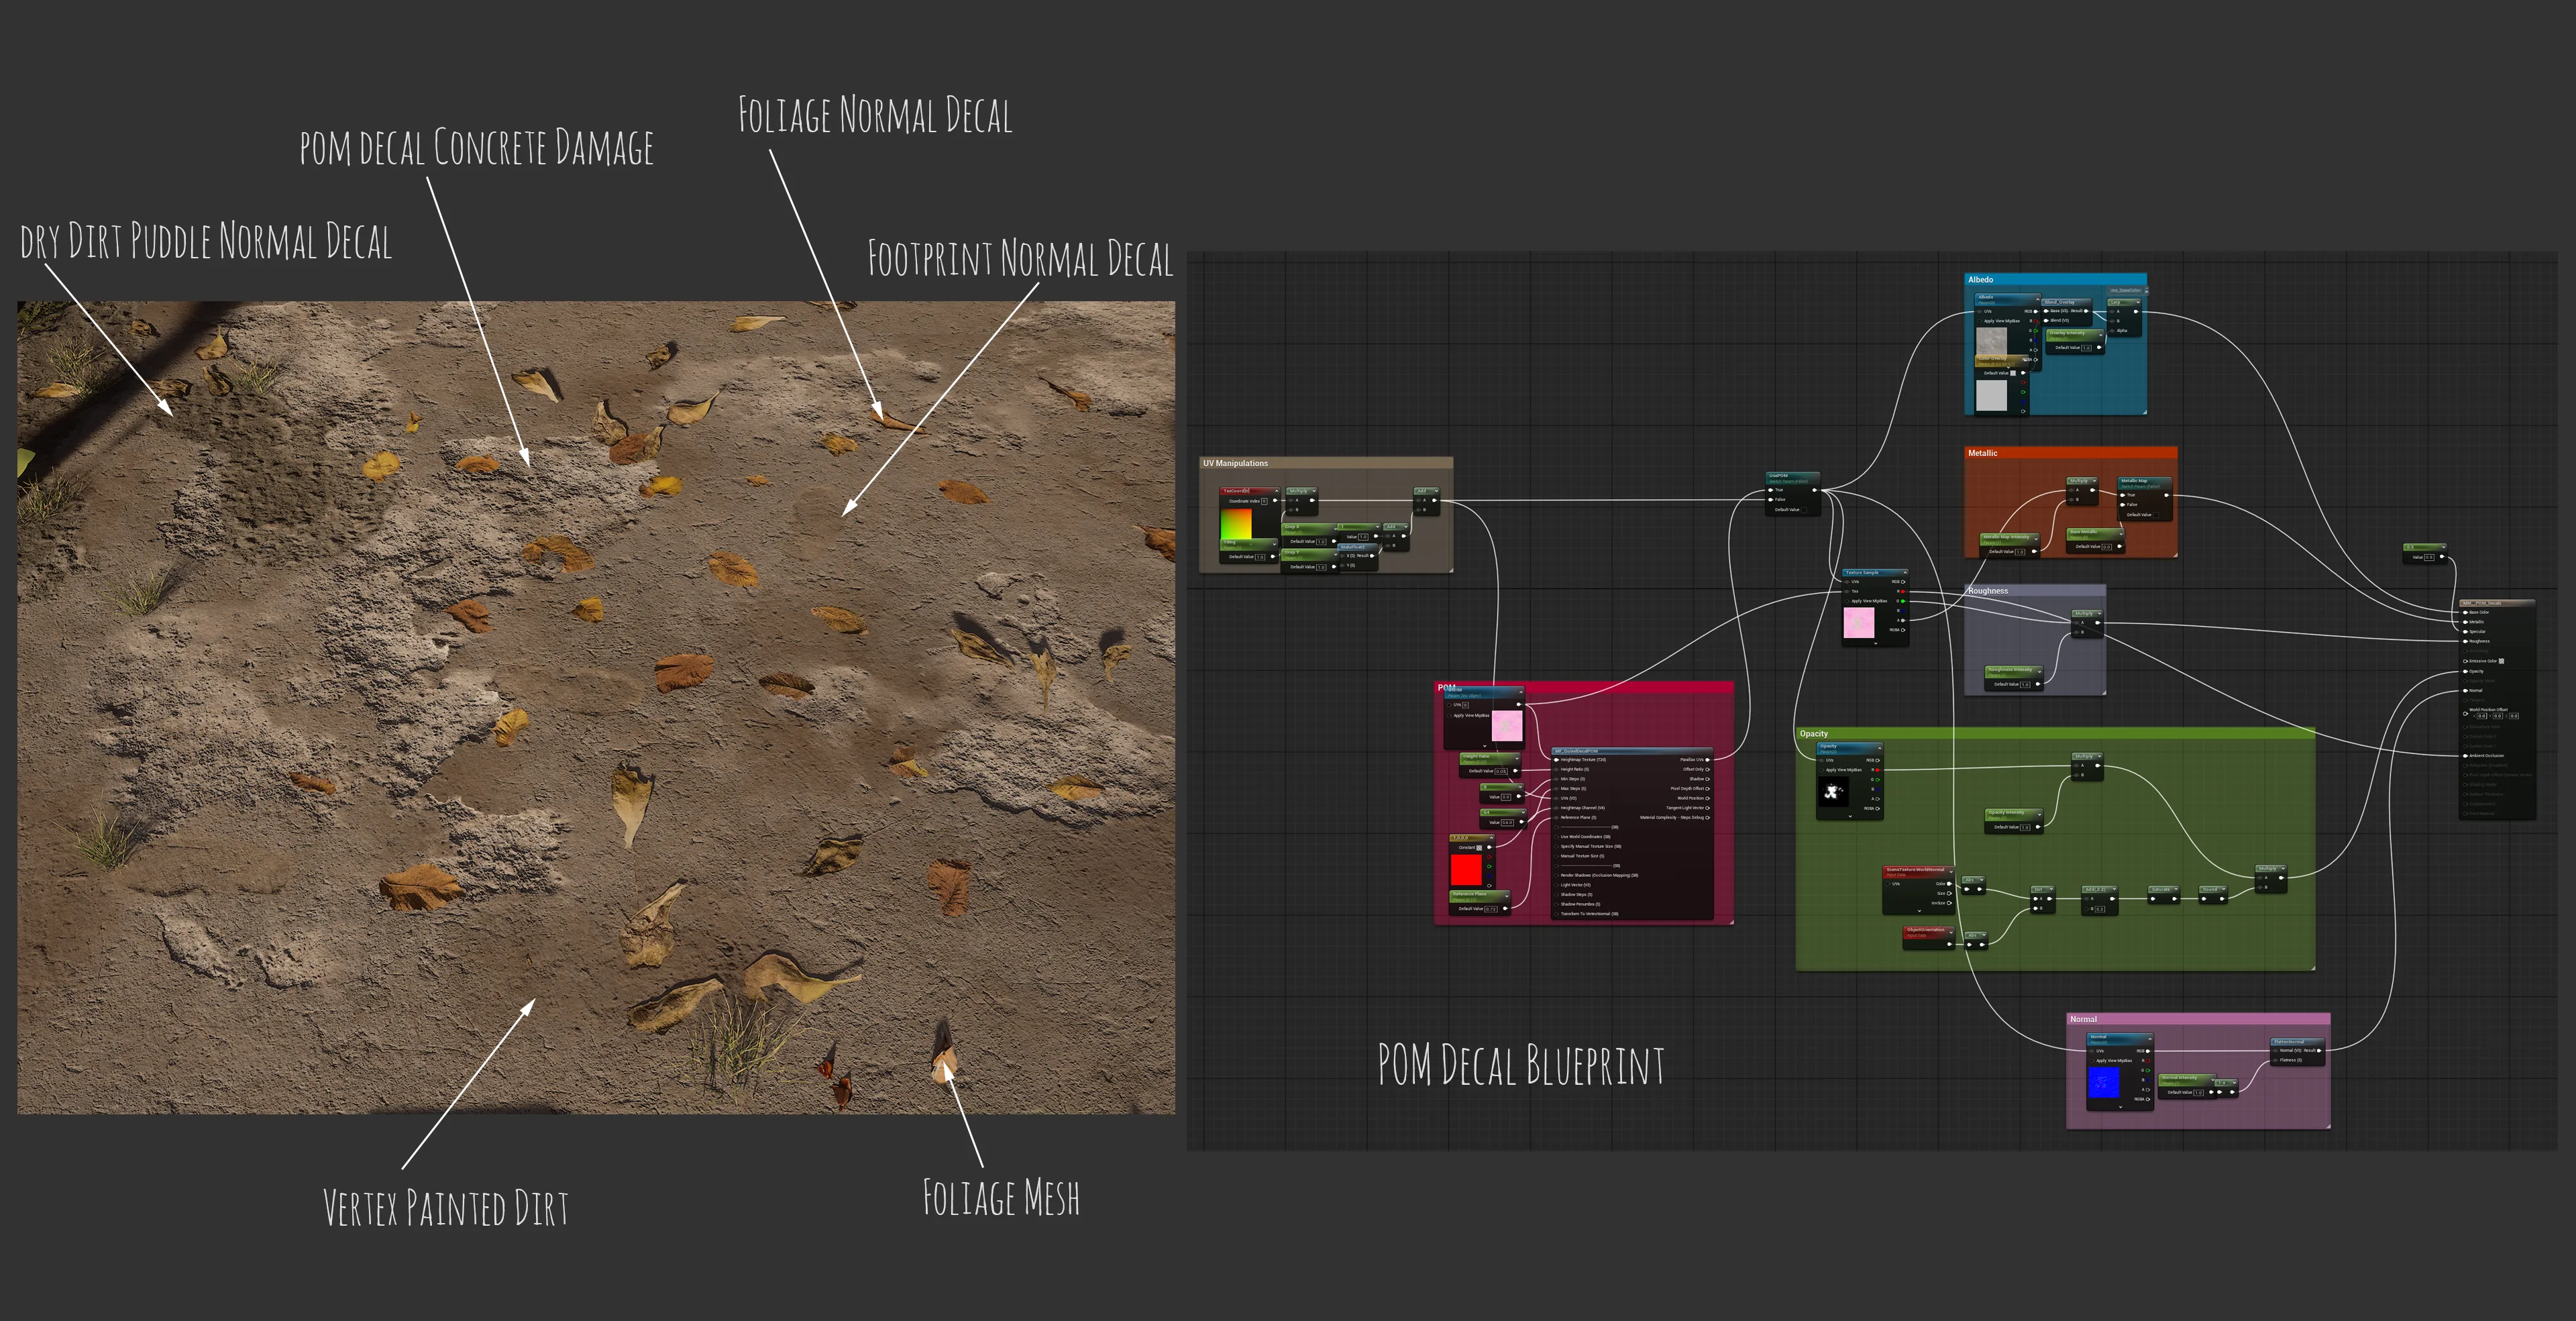Viewport: 2576px width, 1321px height.
Task: Toggle the Metallic Map Default Value checkbox
Action: click(2156, 515)
